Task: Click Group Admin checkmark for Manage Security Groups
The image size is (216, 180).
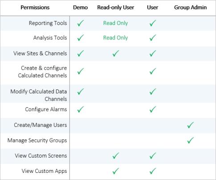Action: coord(190,140)
